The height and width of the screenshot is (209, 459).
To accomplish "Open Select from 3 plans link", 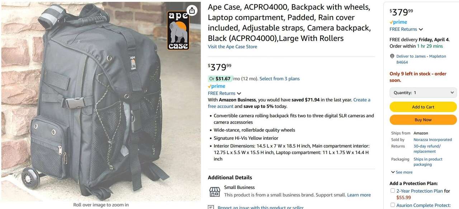I will click(x=279, y=79).
